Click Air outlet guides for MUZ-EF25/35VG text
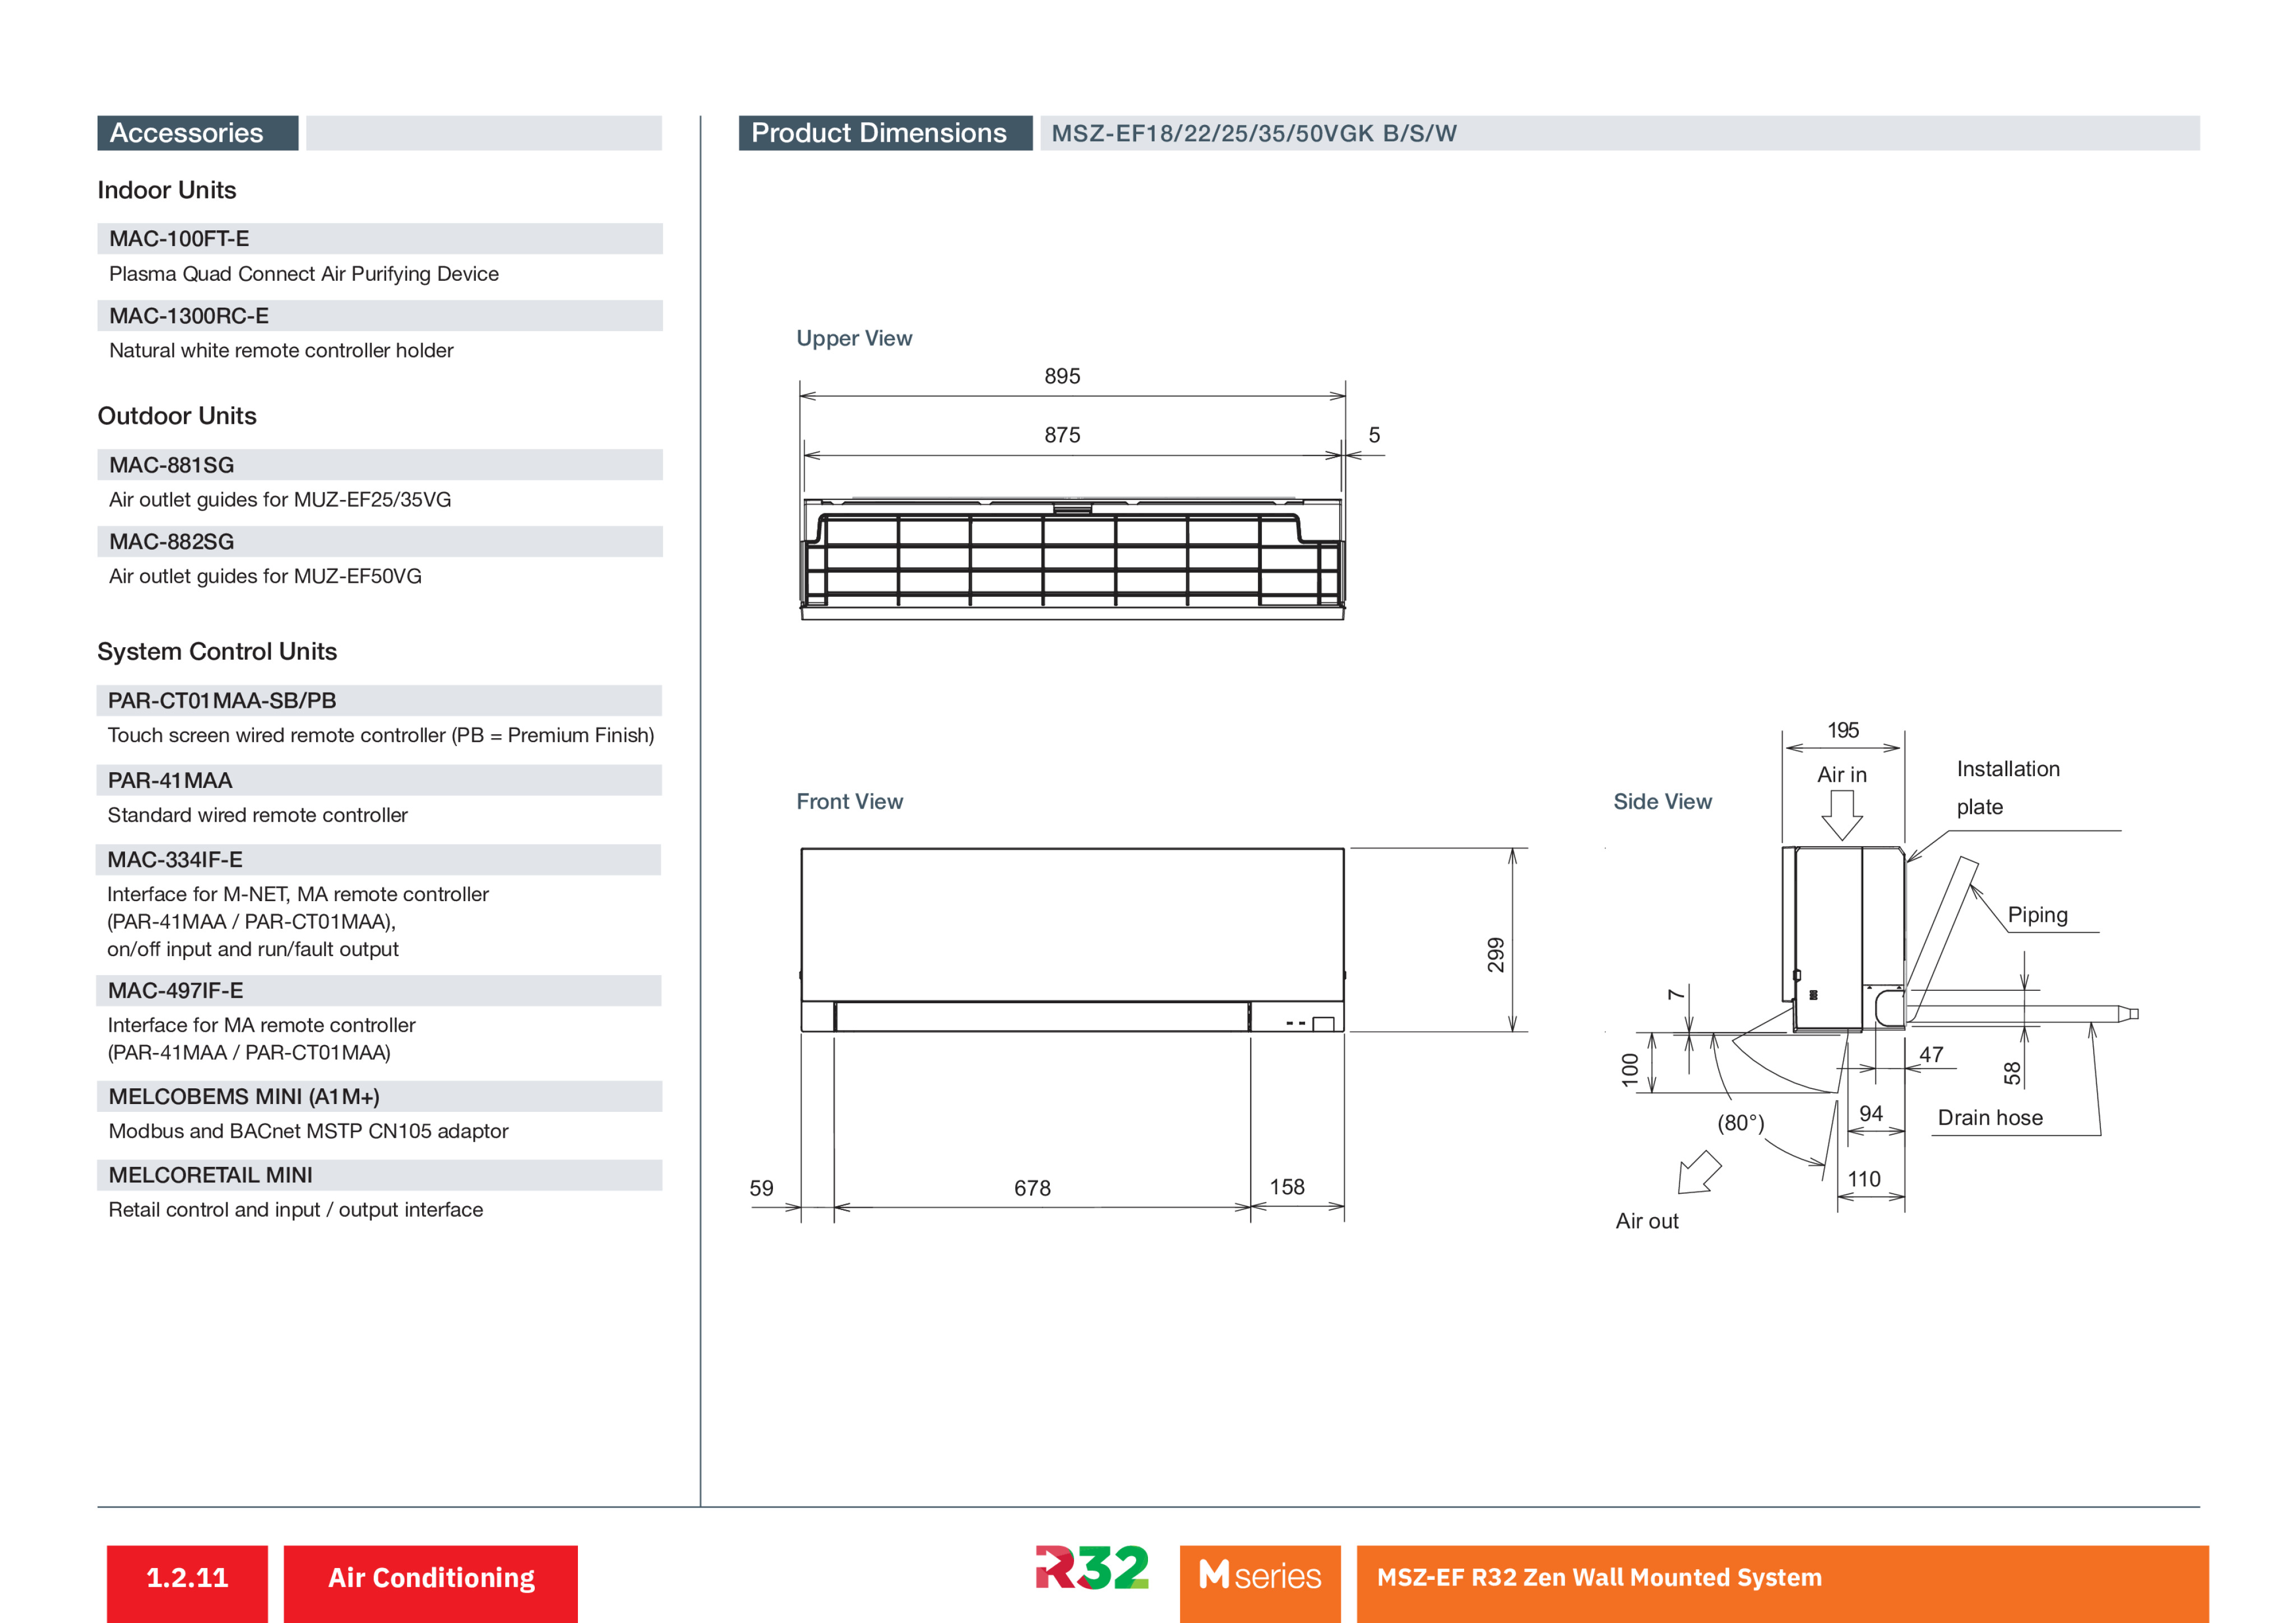Viewport: 2296px width, 1623px height. click(280, 499)
